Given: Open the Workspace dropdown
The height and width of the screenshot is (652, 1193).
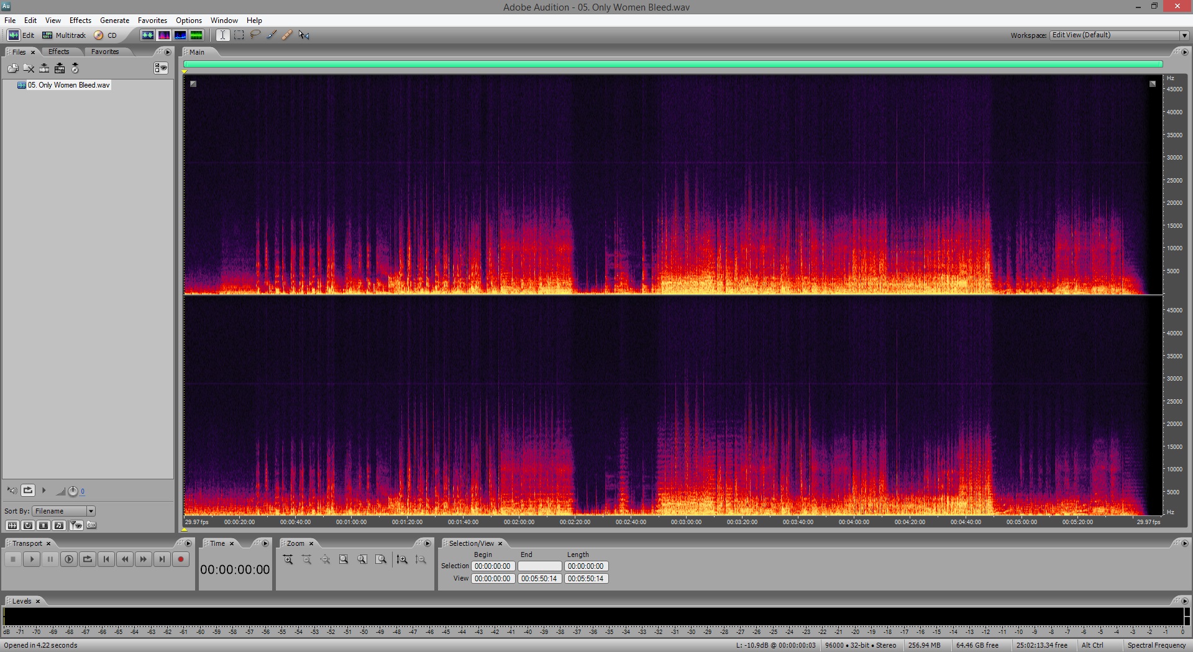Looking at the screenshot, I should point(1119,35).
